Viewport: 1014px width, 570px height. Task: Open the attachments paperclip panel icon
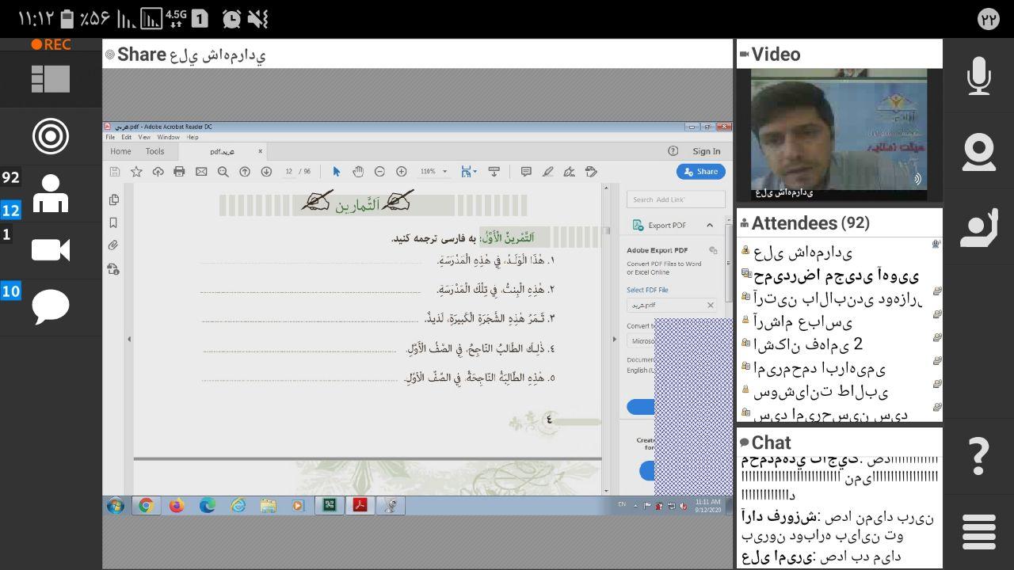pos(114,245)
